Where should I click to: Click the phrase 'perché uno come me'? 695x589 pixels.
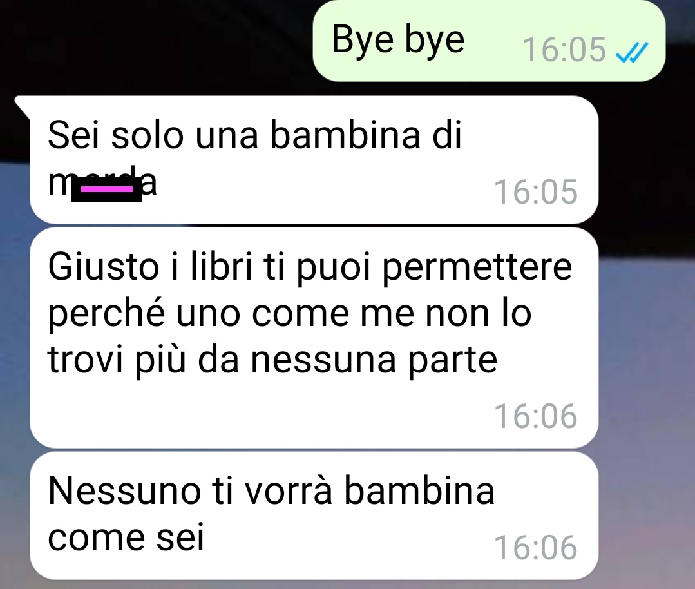pyautogui.click(x=231, y=314)
